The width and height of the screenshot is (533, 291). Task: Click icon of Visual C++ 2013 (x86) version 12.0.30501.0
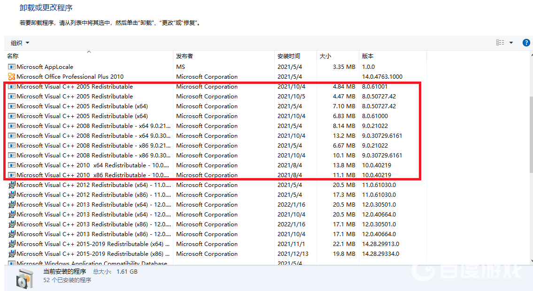tap(12, 224)
